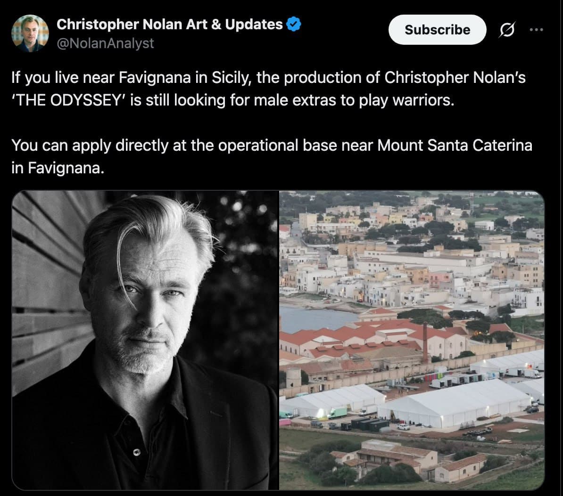Click the blue verified checkmark badge

[x=294, y=24]
